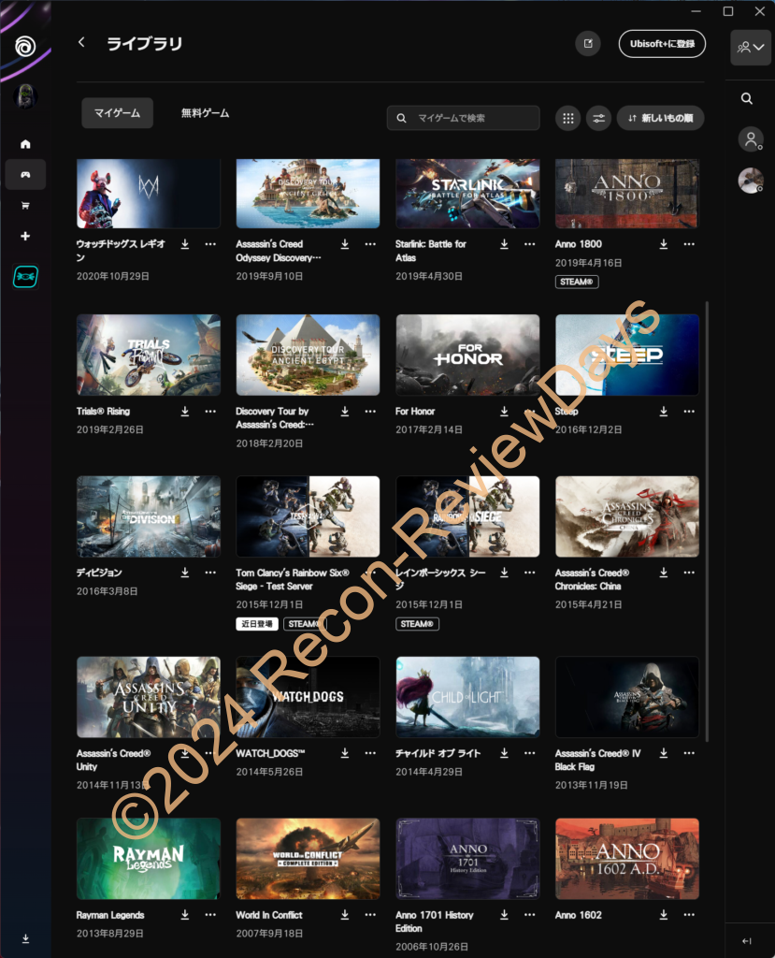Expand the friends menu chevron dropdown
The height and width of the screenshot is (958, 775).
point(751,47)
